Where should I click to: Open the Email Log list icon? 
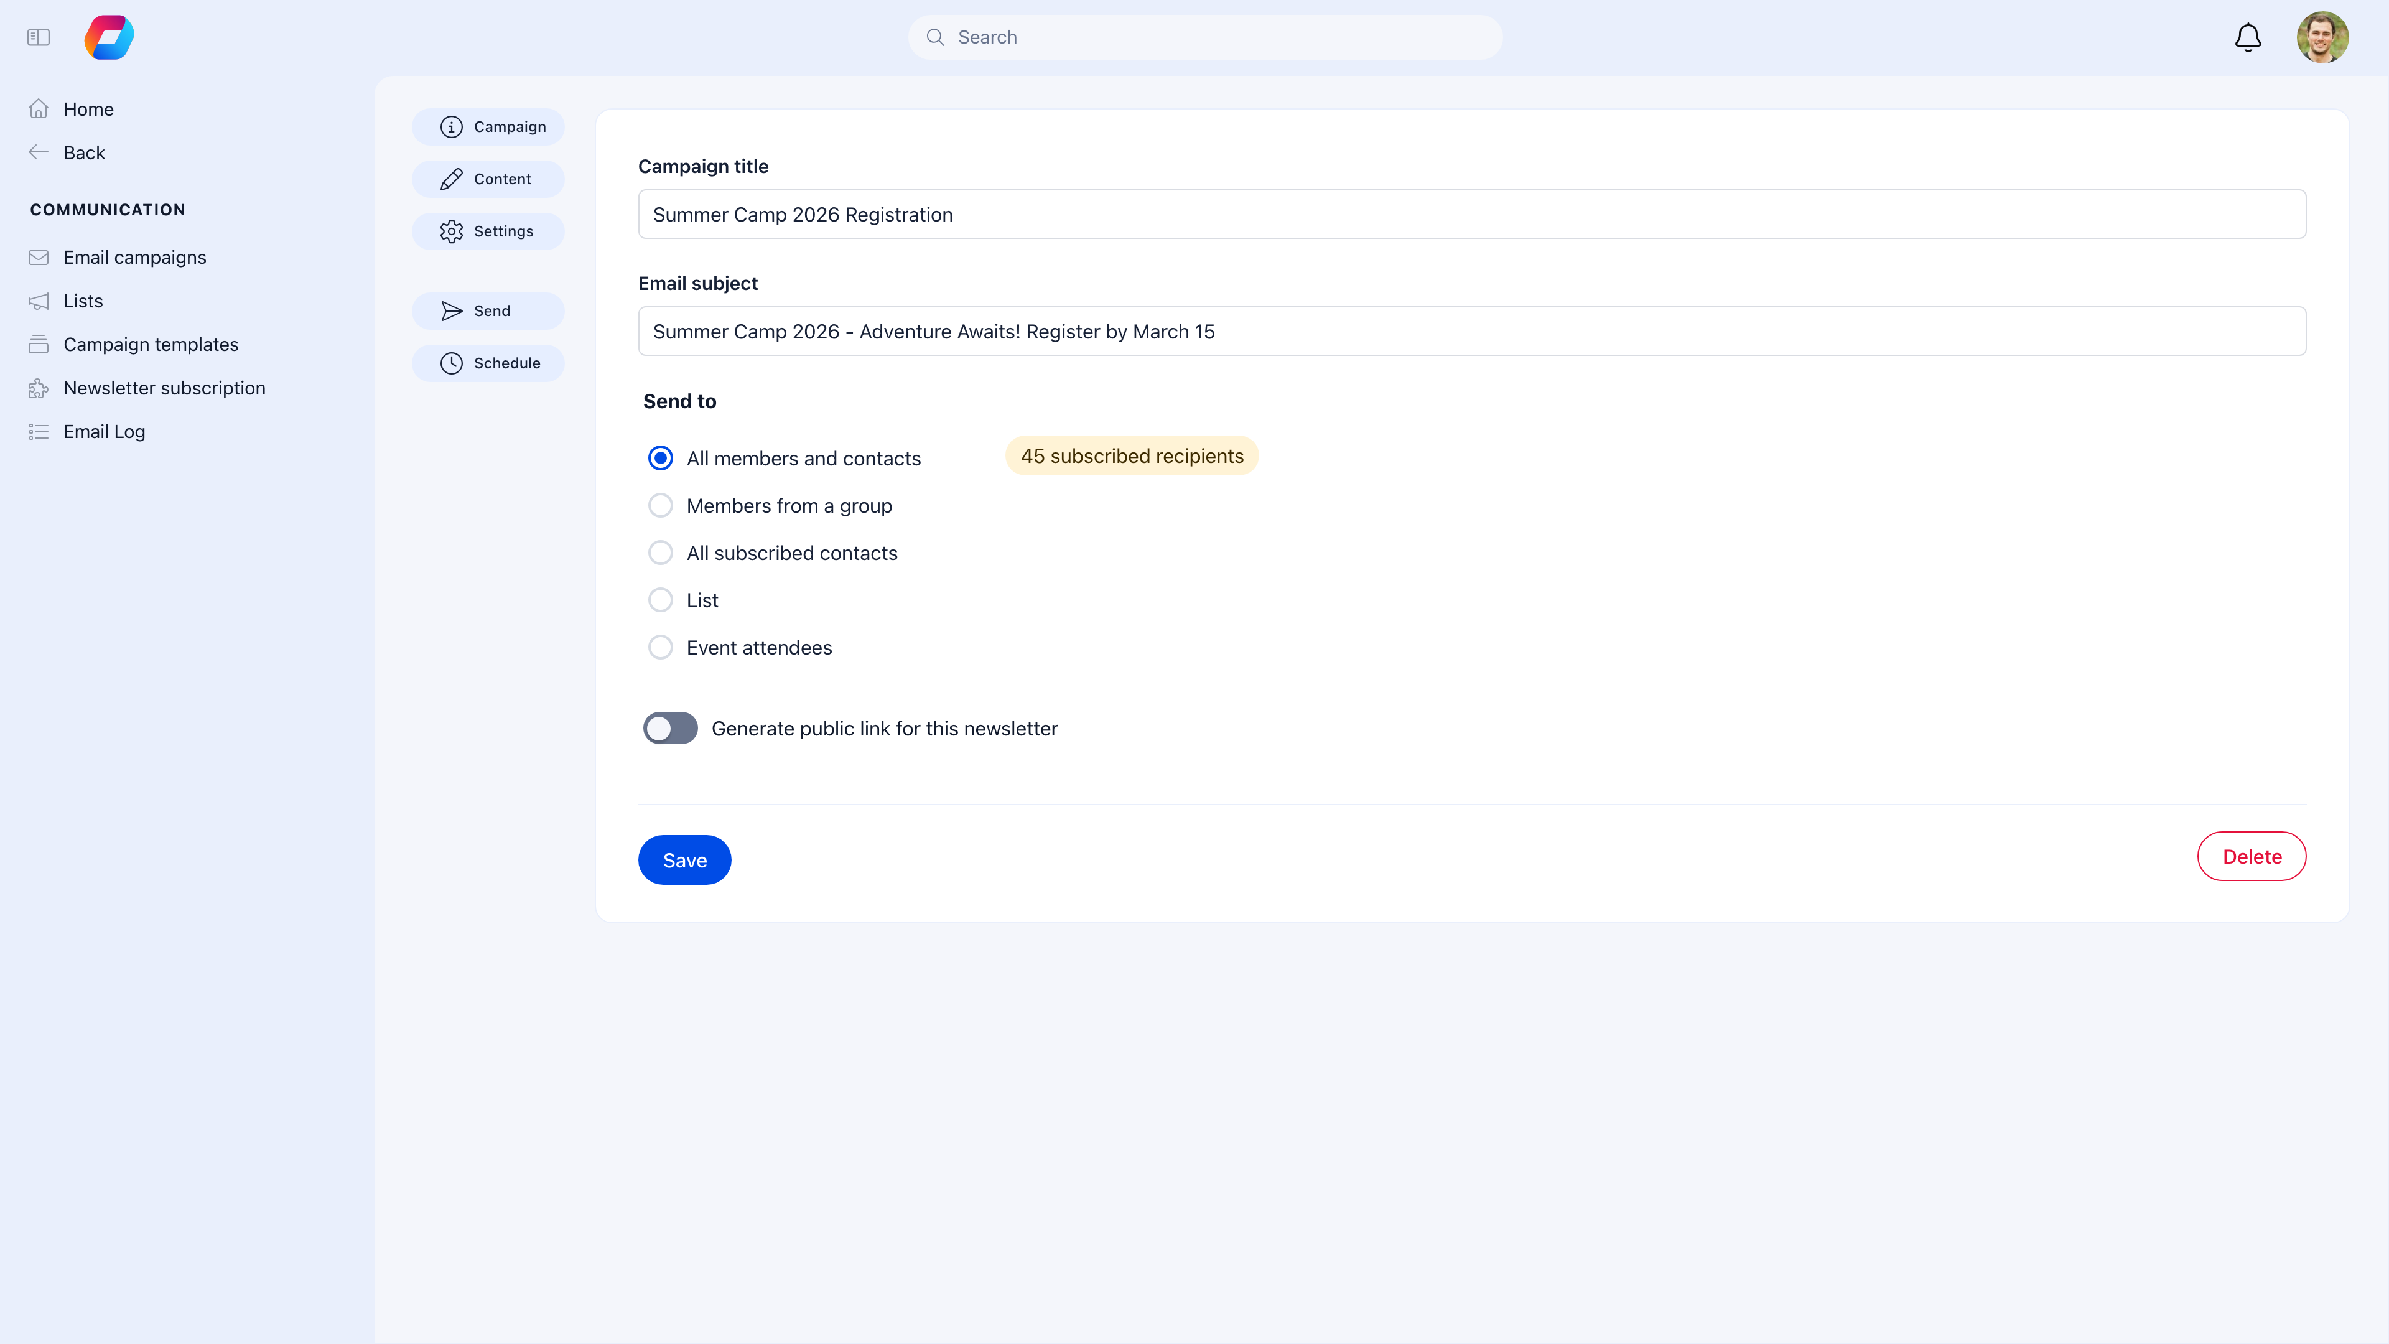point(38,431)
